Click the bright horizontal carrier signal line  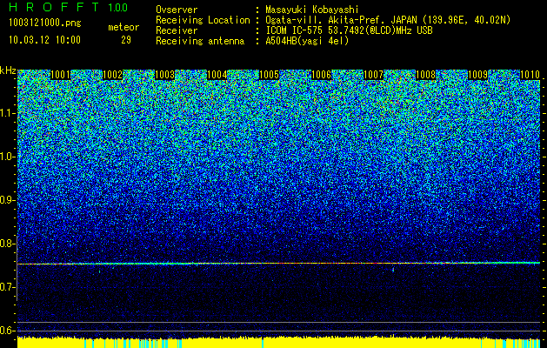pos(279,264)
